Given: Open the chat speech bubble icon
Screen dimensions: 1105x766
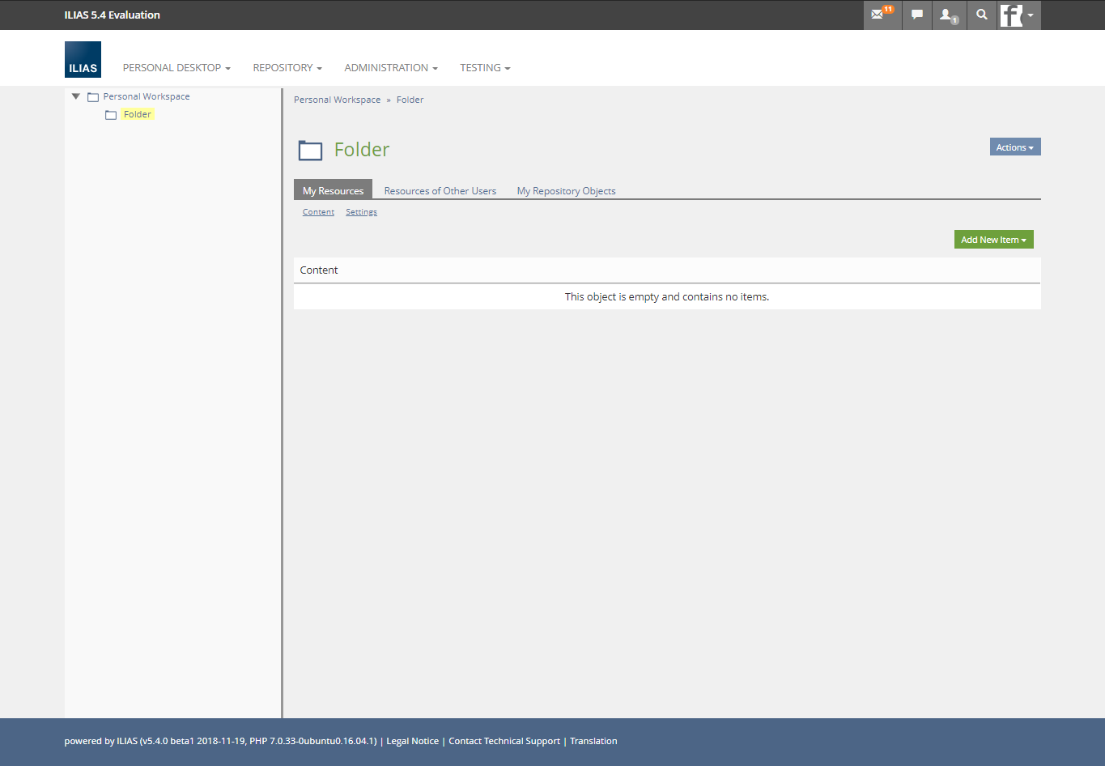Looking at the screenshot, I should point(916,15).
